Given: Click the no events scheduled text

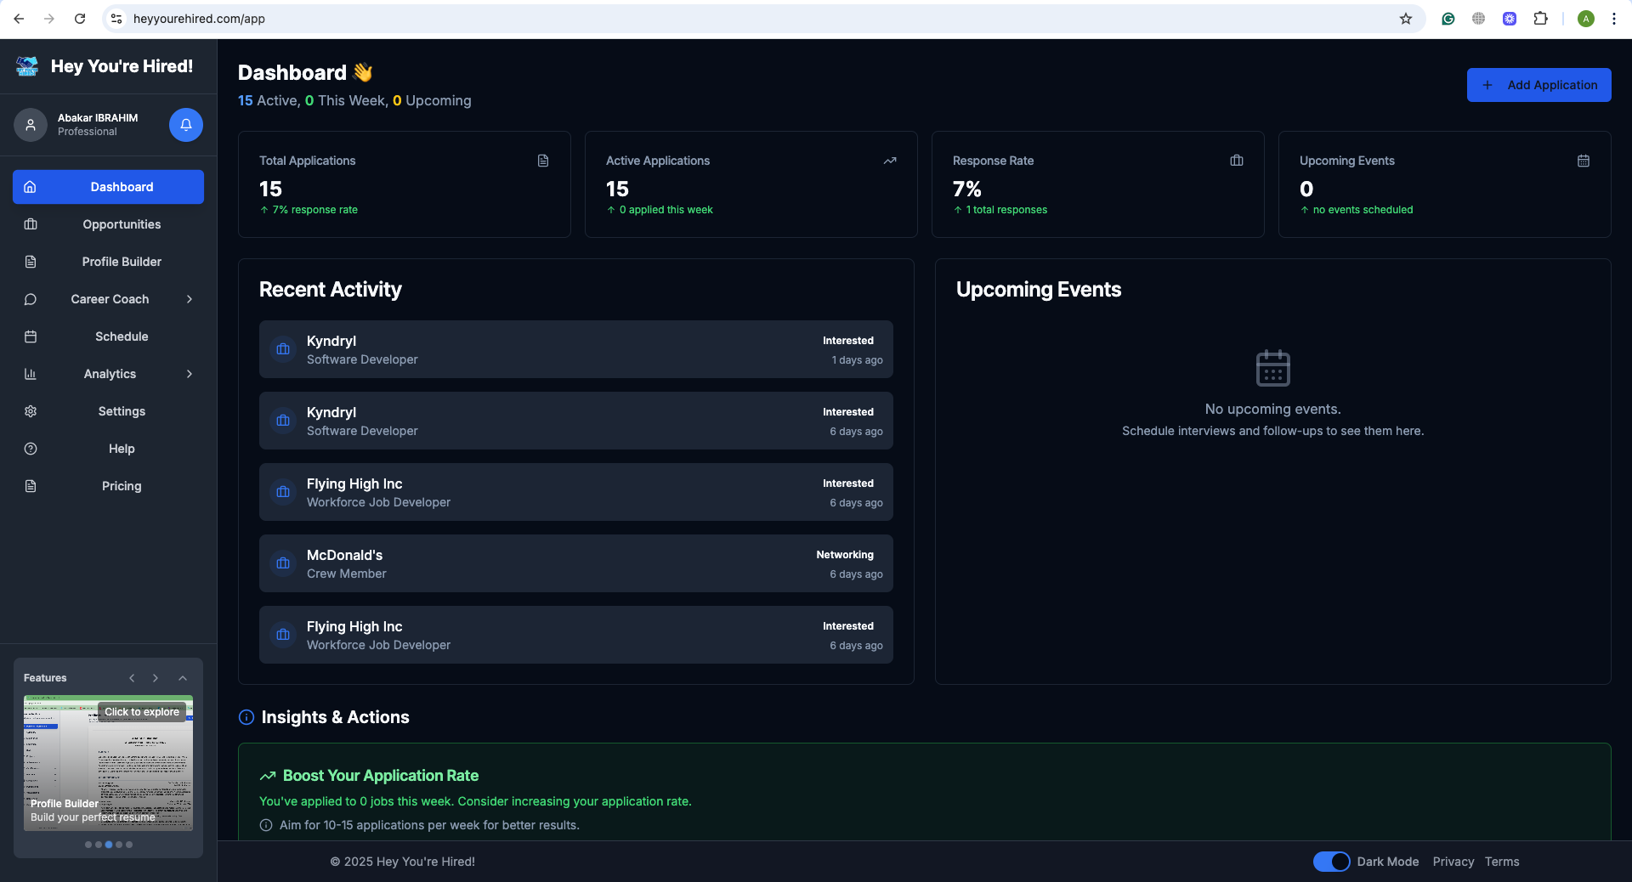Looking at the screenshot, I should tap(1363, 210).
